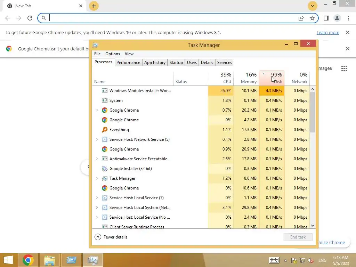Click the Chrome taskbar icon
356x267 pixels.
click(x=28, y=260)
